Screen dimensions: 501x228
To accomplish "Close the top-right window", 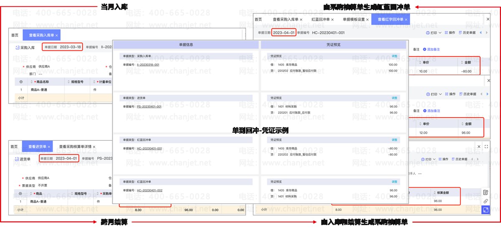I will [488, 19].
